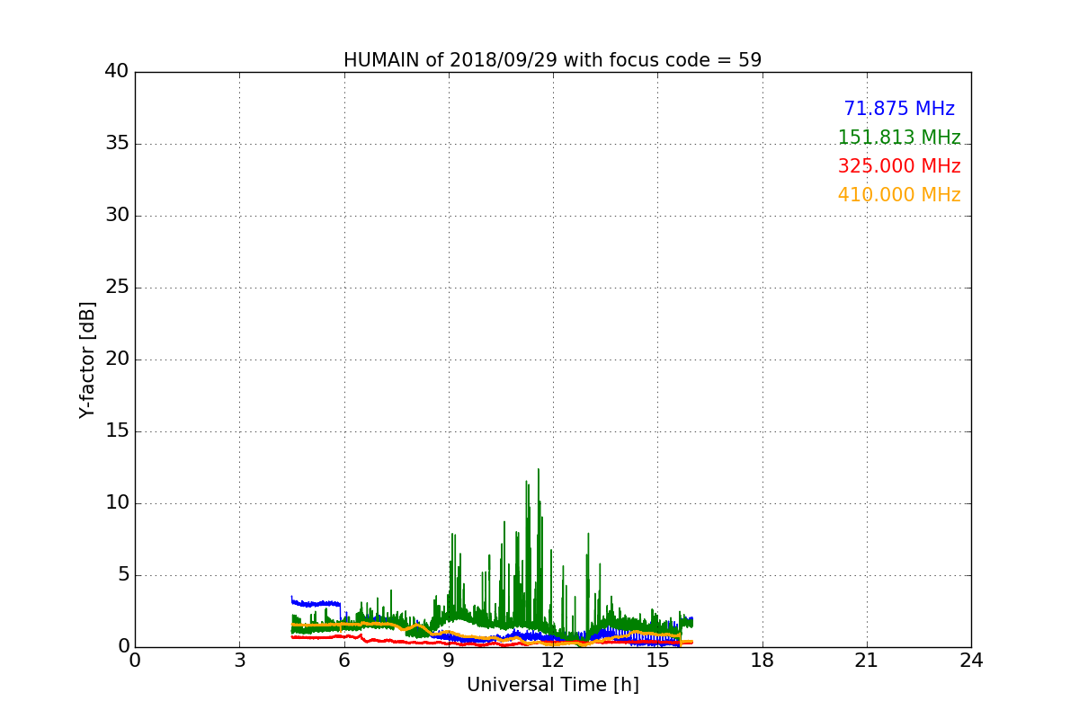Click the Y-factor [dB] axis label
Image resolution: width=1079 pixels, height=719 pixels.
[87, 359]
